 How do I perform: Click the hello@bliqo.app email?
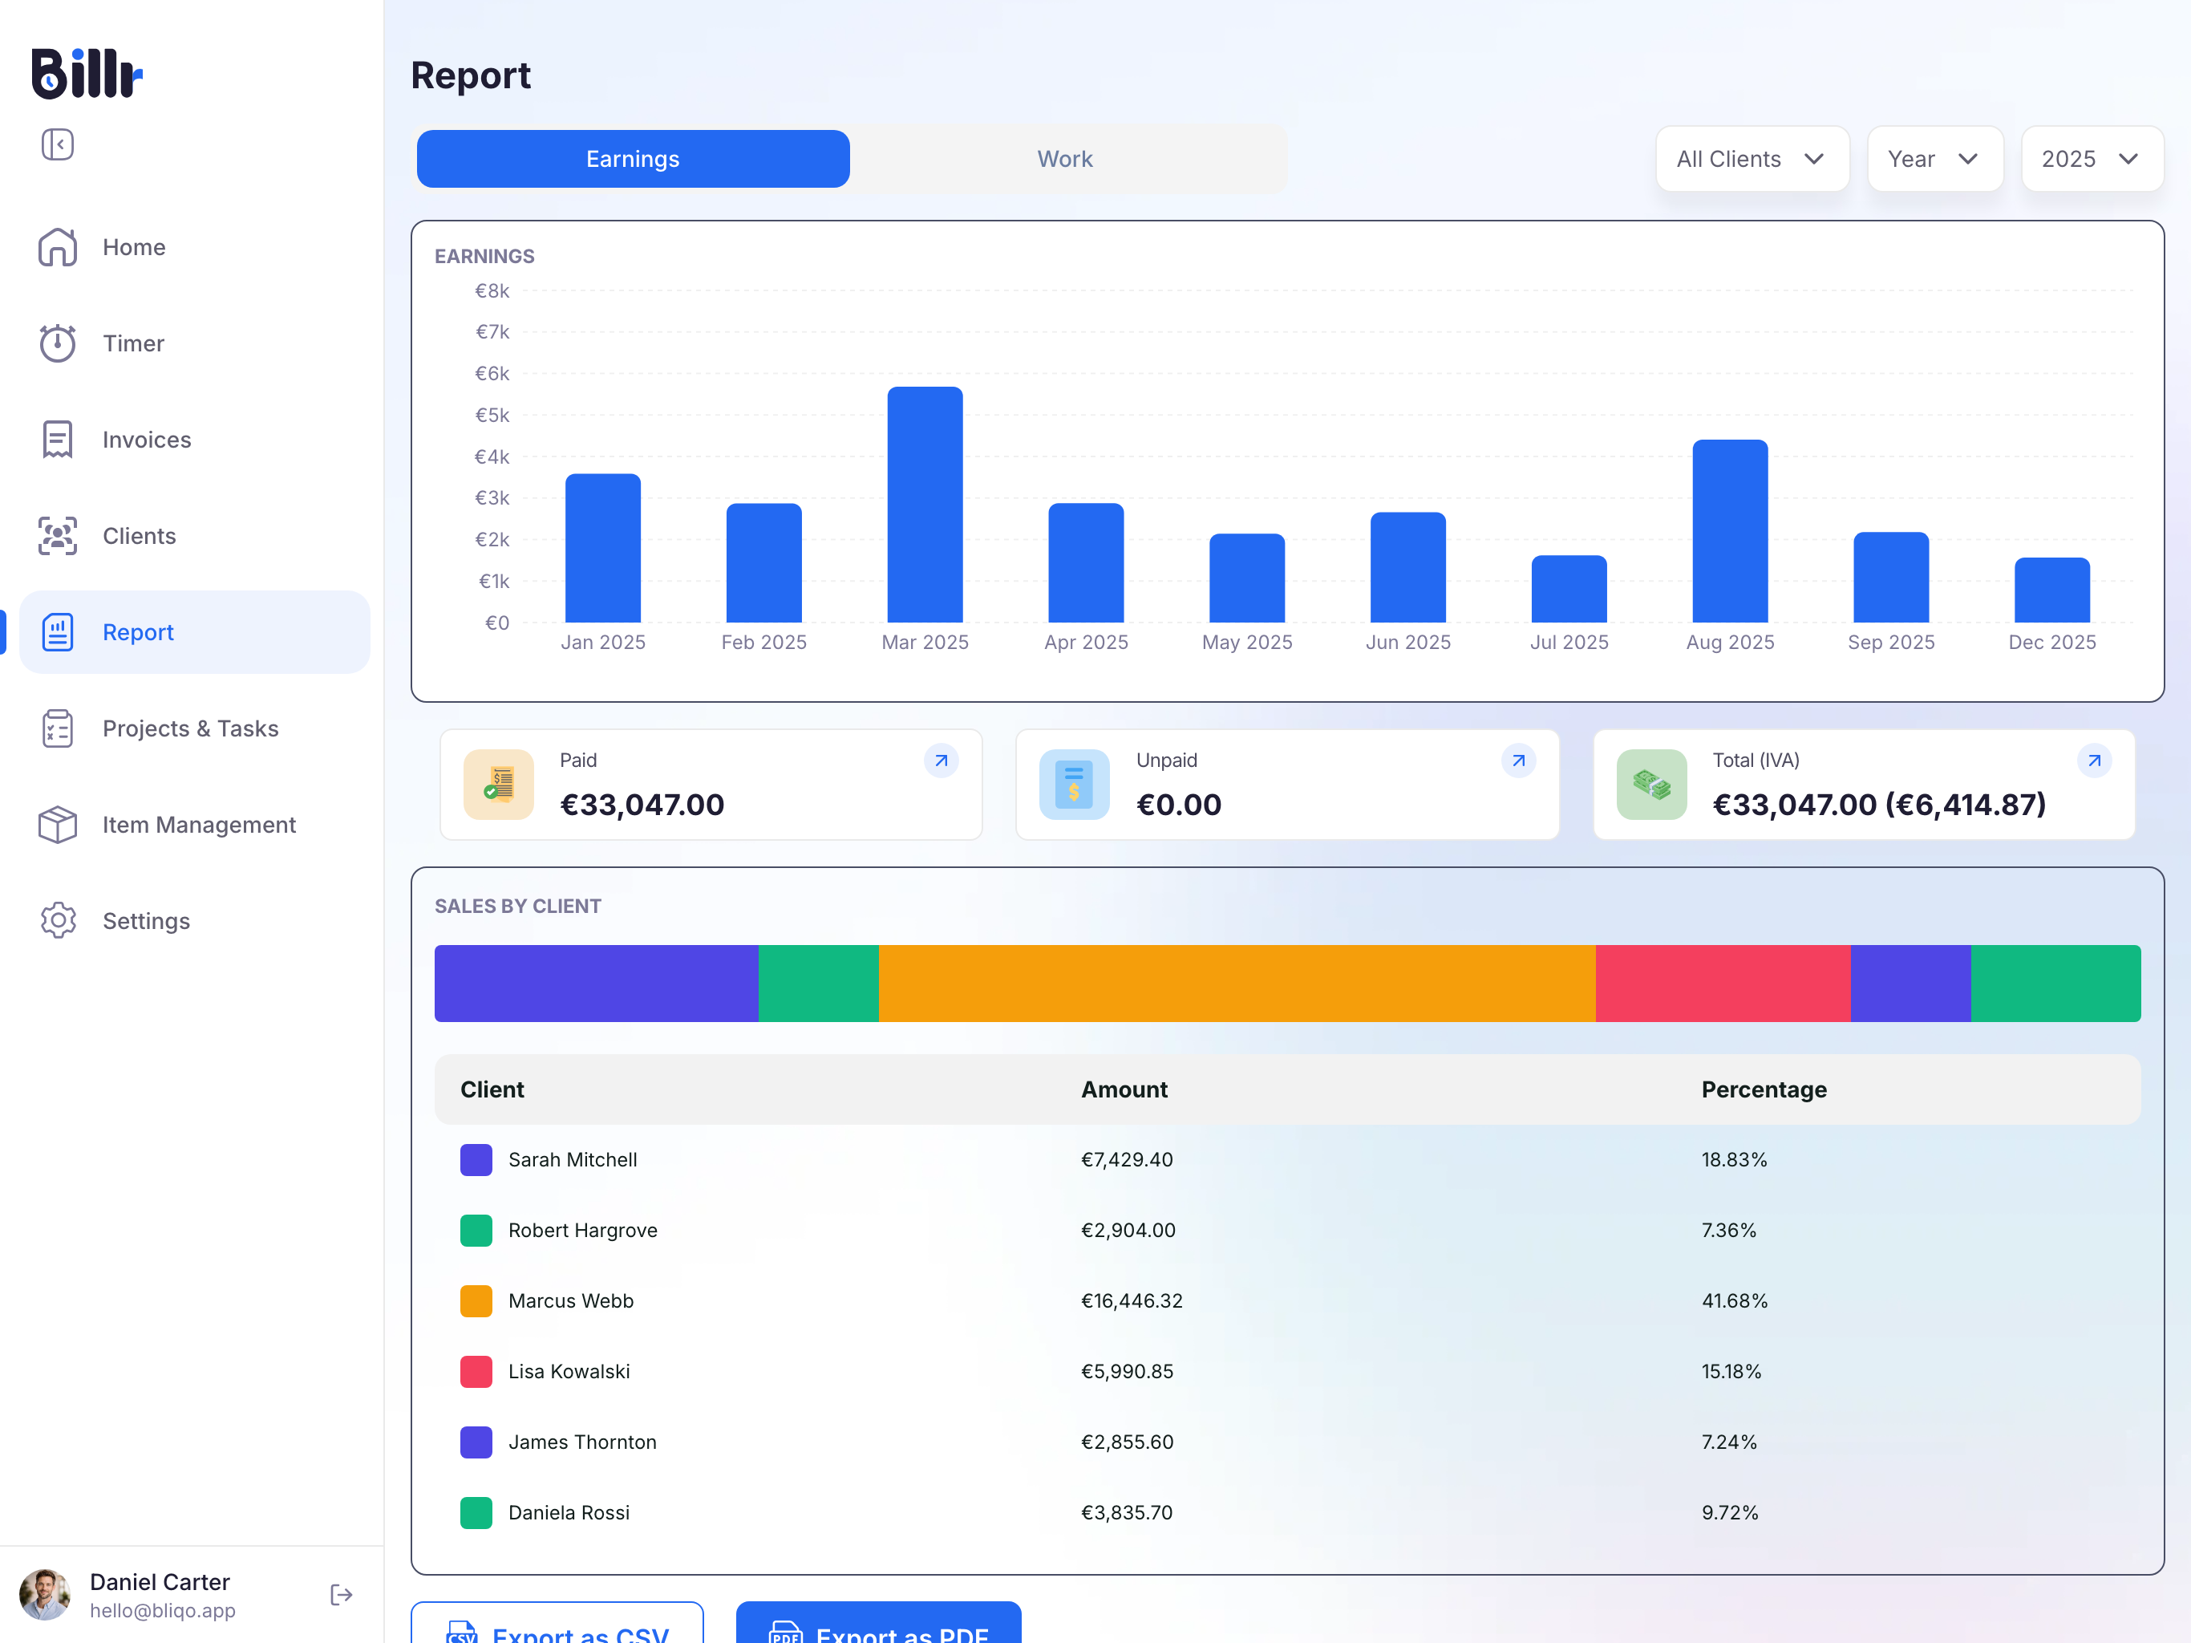click(163, 1610)
